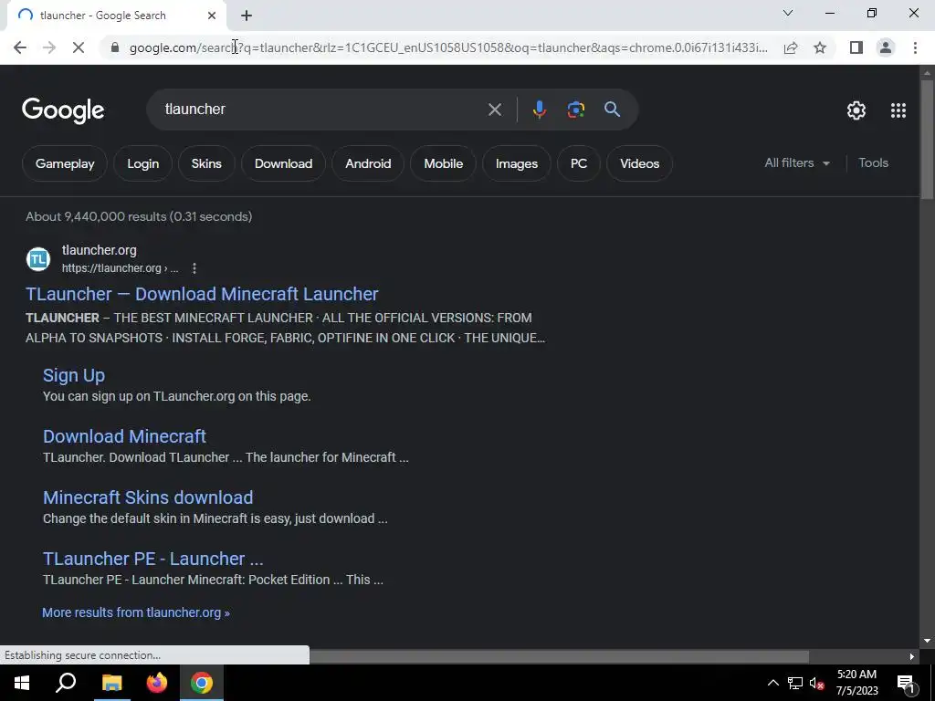Open Windows taskbar search
Screen dimensions: 935x701
66,683
